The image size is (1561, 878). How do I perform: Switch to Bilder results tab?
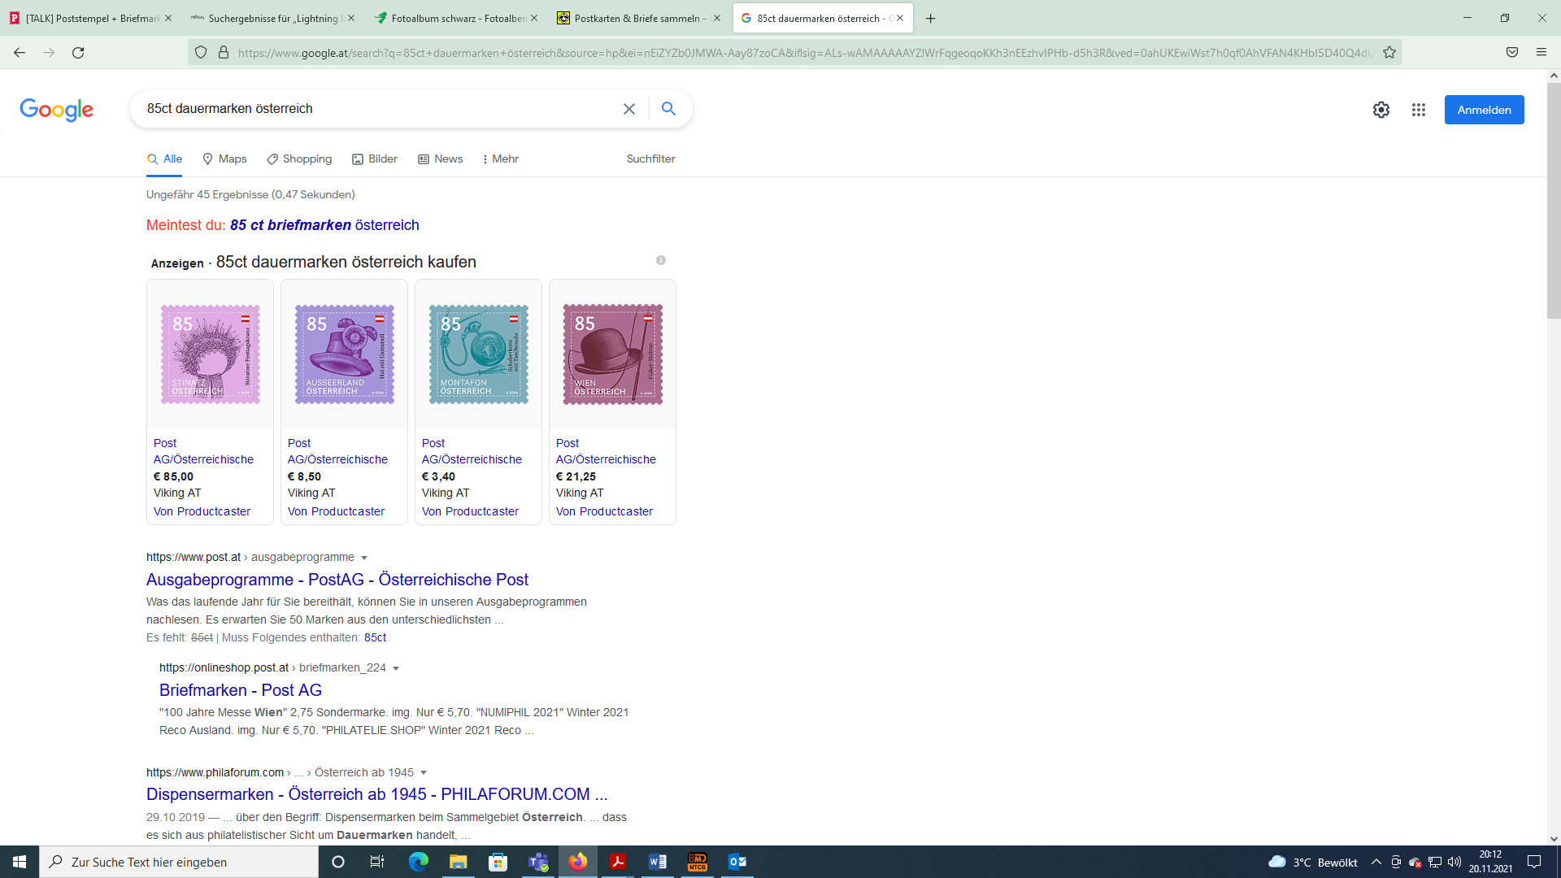(375, 159)
